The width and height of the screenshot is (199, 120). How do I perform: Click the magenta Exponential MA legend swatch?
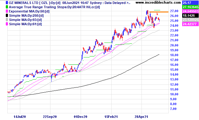(7, 11)
